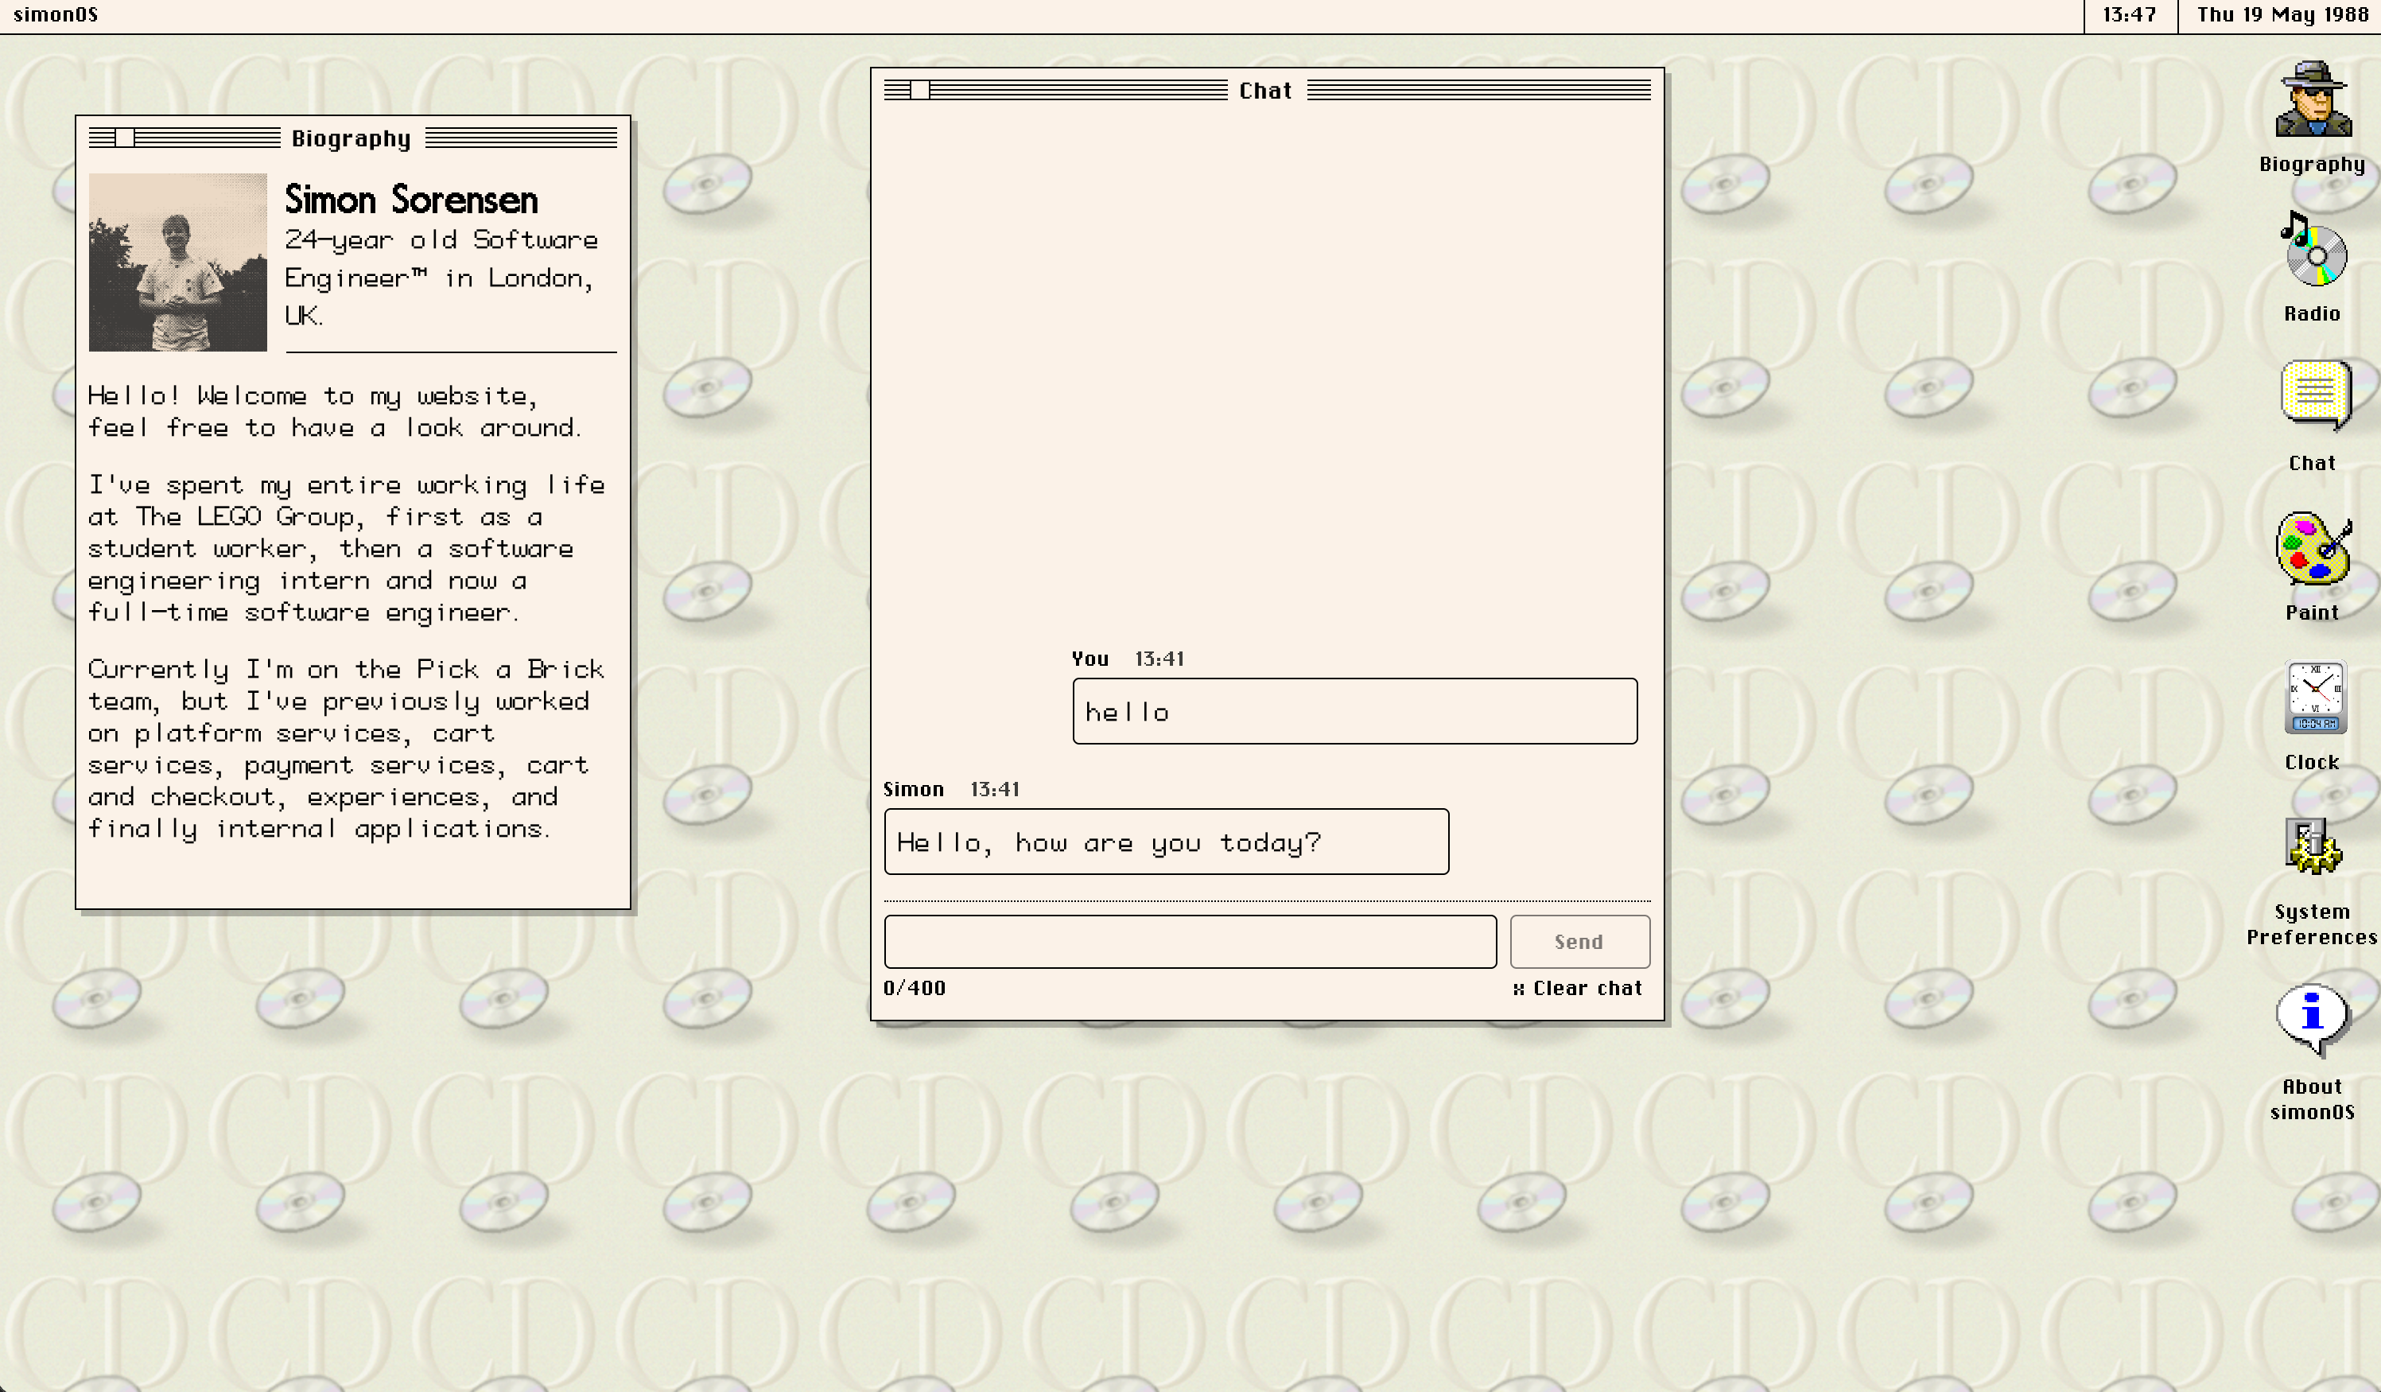Open the Biography desktop icon
The height and width of the screenshot is (1392, 2381).
click(2312, 117)
